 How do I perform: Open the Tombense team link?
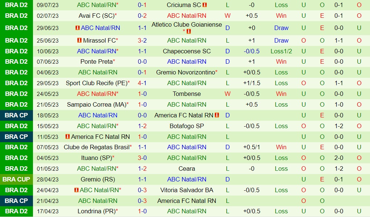[187, 94]
